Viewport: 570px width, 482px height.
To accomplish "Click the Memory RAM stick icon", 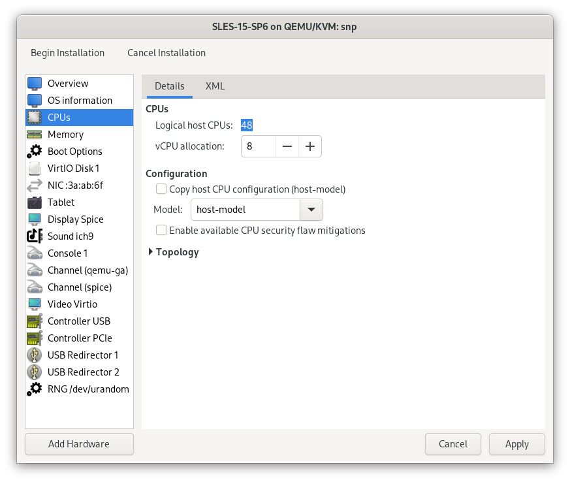I will [x=35, y=135].
